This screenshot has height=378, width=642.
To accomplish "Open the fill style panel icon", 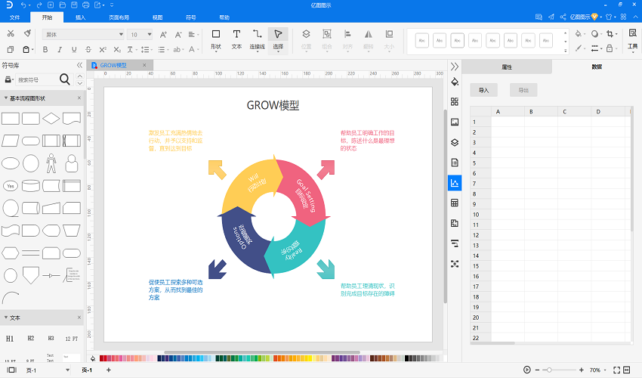I will 455,82.
